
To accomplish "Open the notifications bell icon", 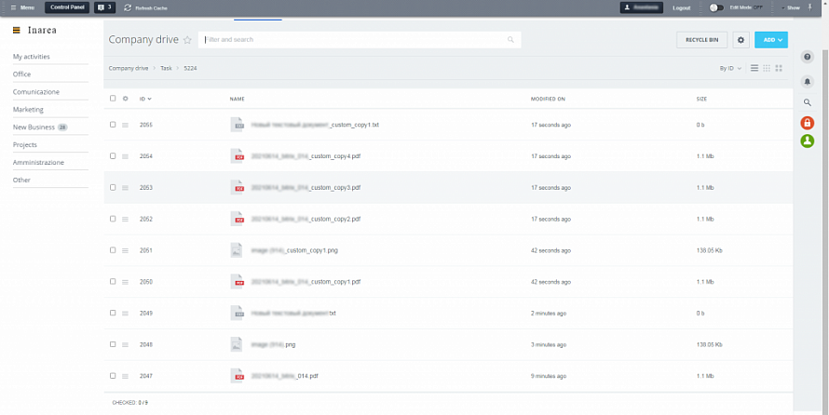I will point(808,82).
